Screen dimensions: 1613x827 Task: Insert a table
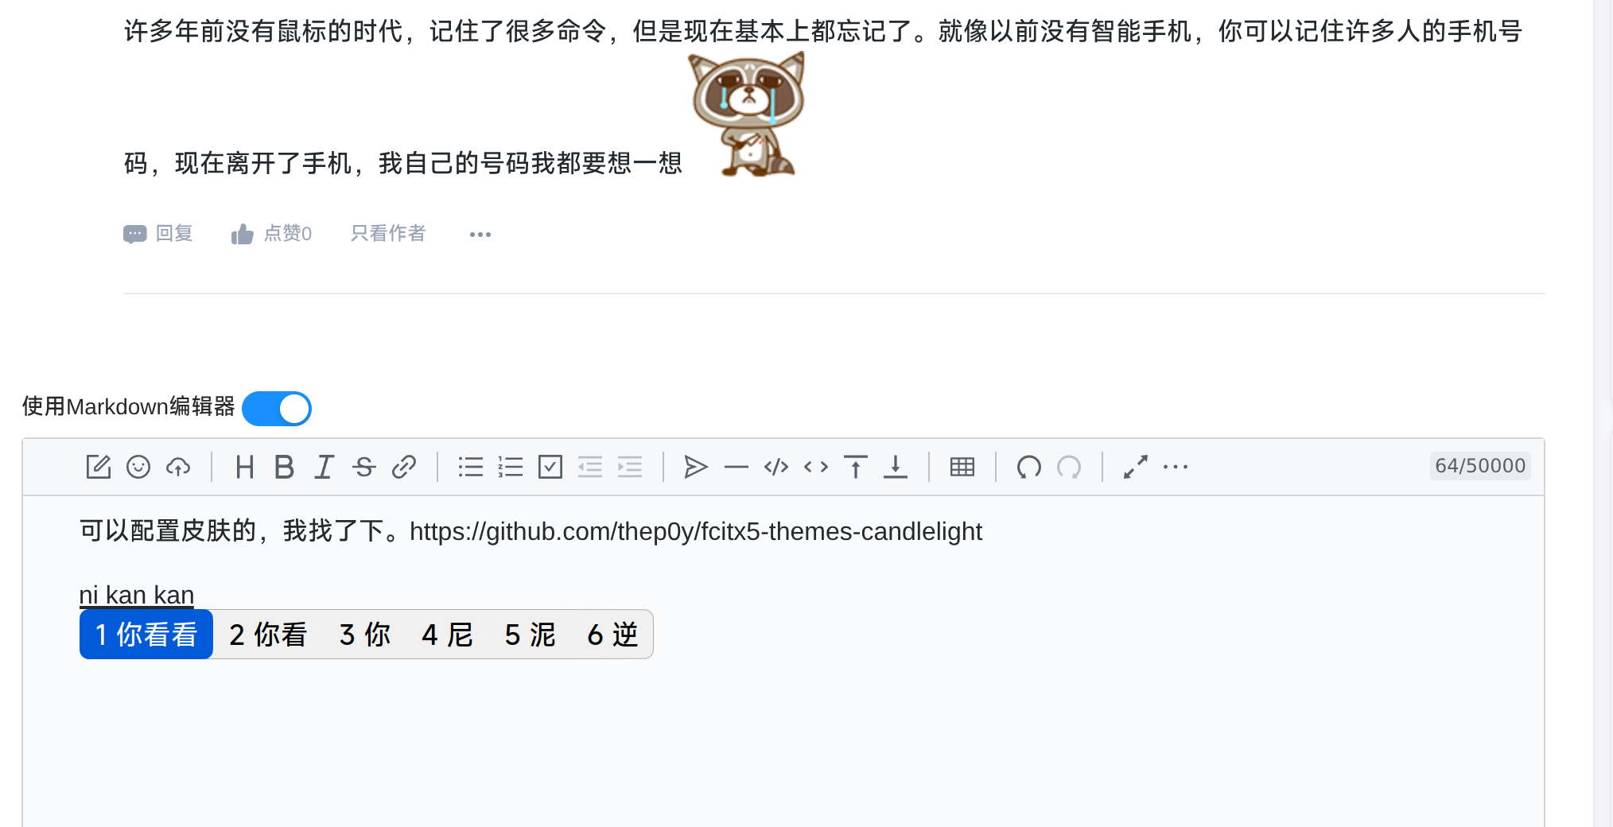click(x=962, y=467)
